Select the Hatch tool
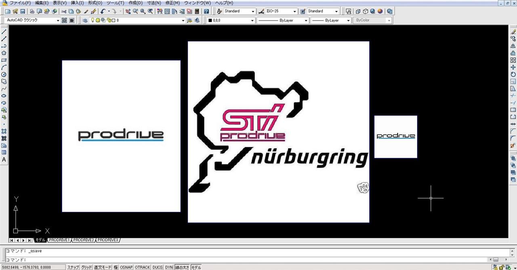The width and height of the screenshot is (517, 270). [x=4, y=131]
